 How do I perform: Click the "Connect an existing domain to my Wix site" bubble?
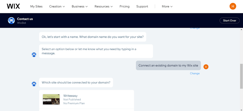pos(168,65)
